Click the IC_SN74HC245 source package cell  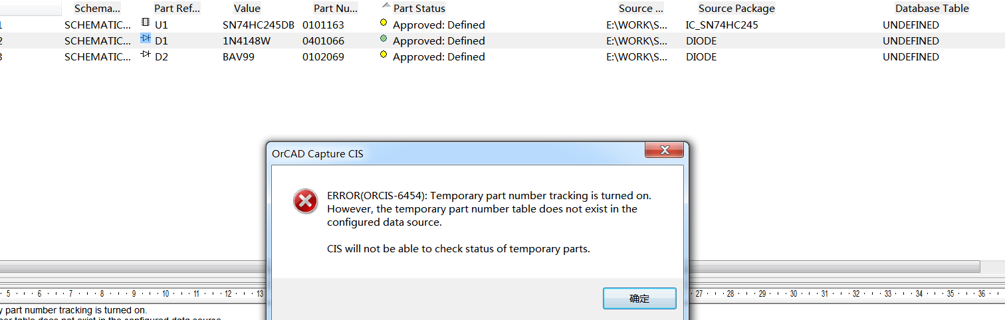721,25
